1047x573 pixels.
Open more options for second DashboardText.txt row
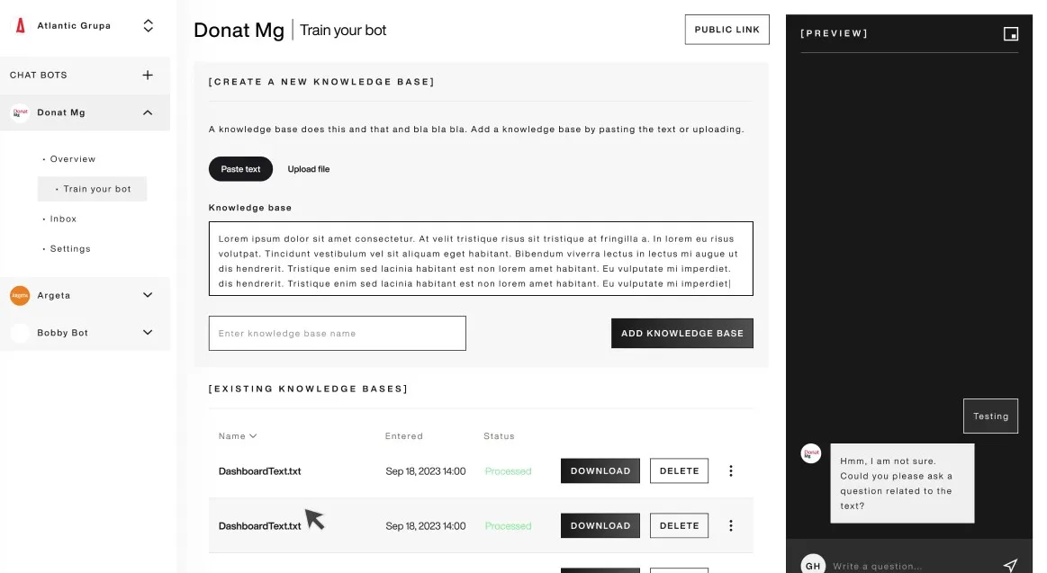(731, 526)
